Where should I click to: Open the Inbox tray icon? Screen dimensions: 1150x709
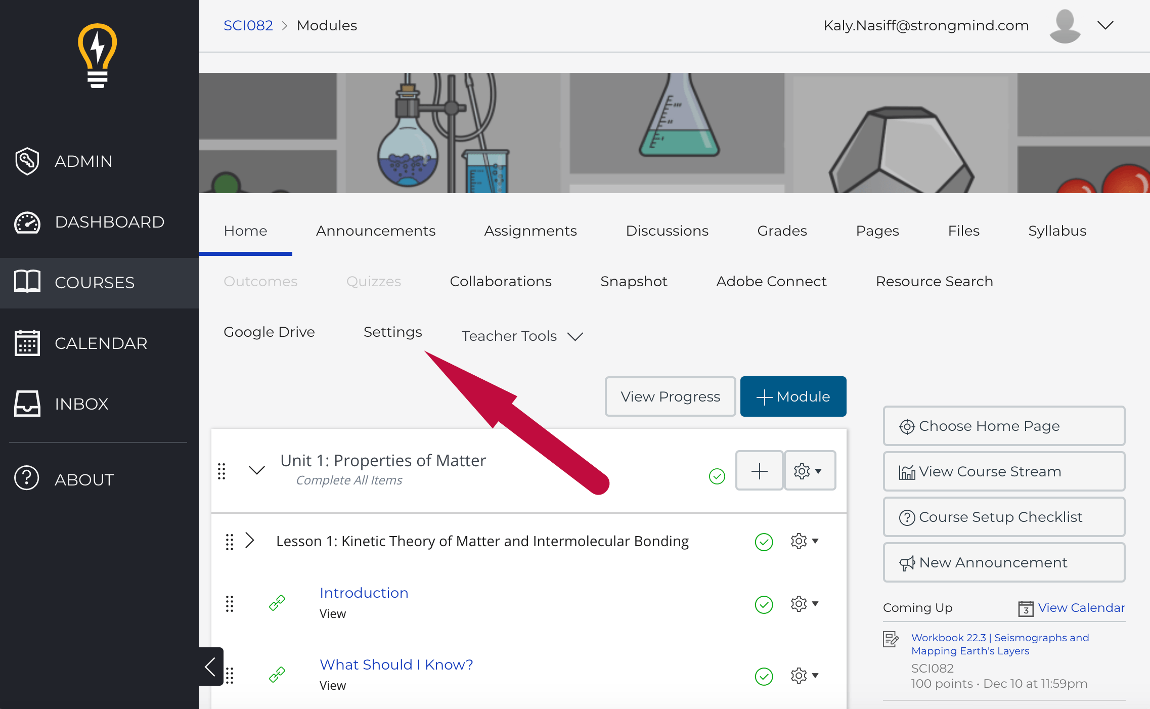point(27,404)
